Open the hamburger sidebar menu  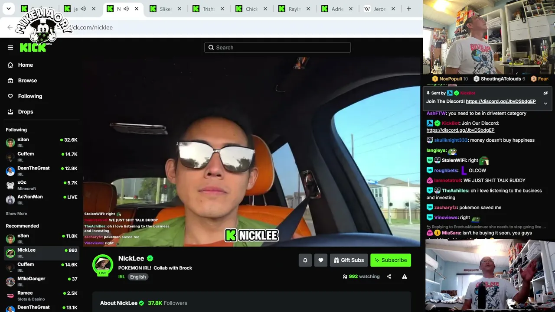tap(10, 48)
